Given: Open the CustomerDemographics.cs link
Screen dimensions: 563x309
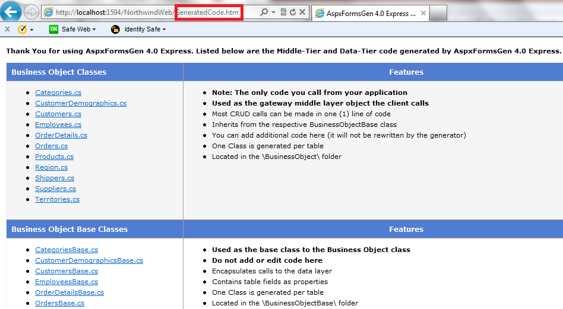Looking at the screenshot, I should click(x=81, y=103).
